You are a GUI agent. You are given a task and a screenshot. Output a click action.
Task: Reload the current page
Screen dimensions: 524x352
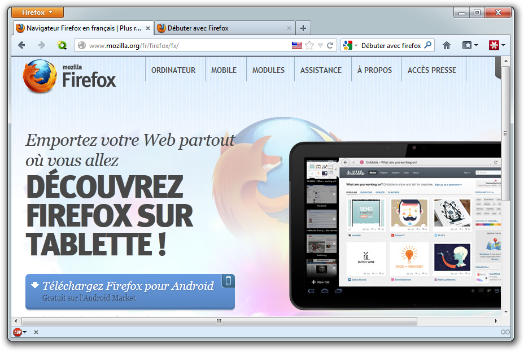click(330, 45)
